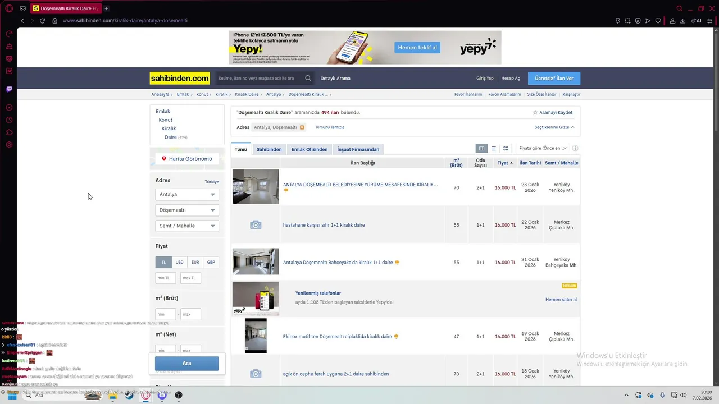The width and height of the screenshot is (719, 404).
Task: Open the Opera AI assistant button
Action: [x=697, y=21]
